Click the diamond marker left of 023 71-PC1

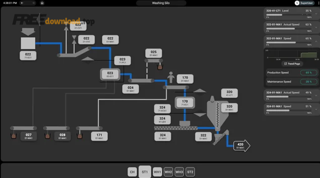(x=88, y=59)
